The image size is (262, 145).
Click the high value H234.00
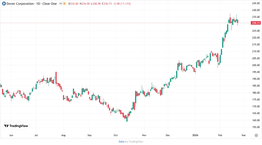pyautogui.click(x=84, y=3)
